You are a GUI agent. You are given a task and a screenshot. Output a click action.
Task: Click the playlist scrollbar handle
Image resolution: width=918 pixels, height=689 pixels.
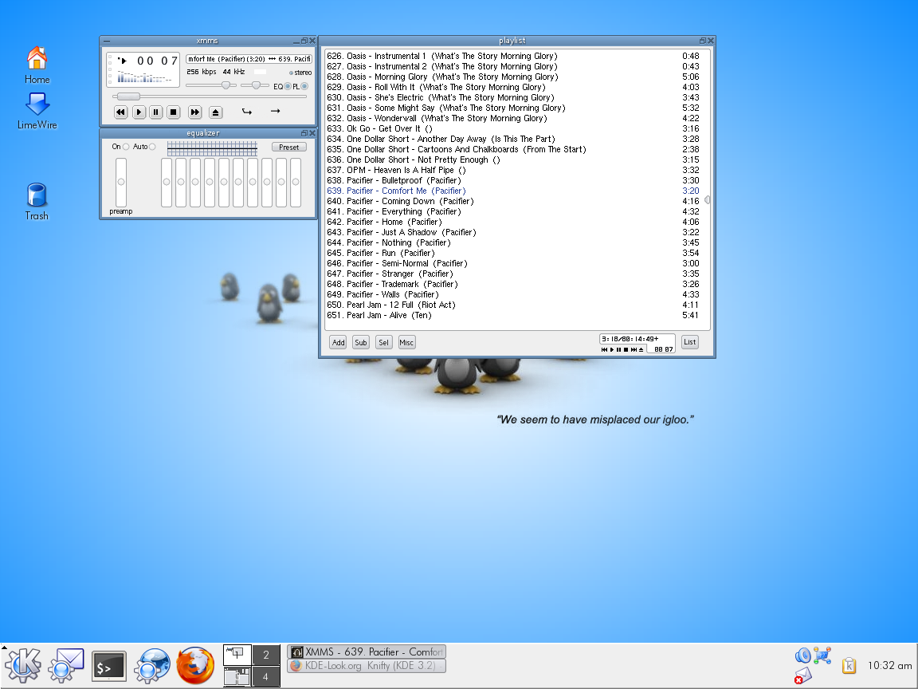[x=708, y=200]
